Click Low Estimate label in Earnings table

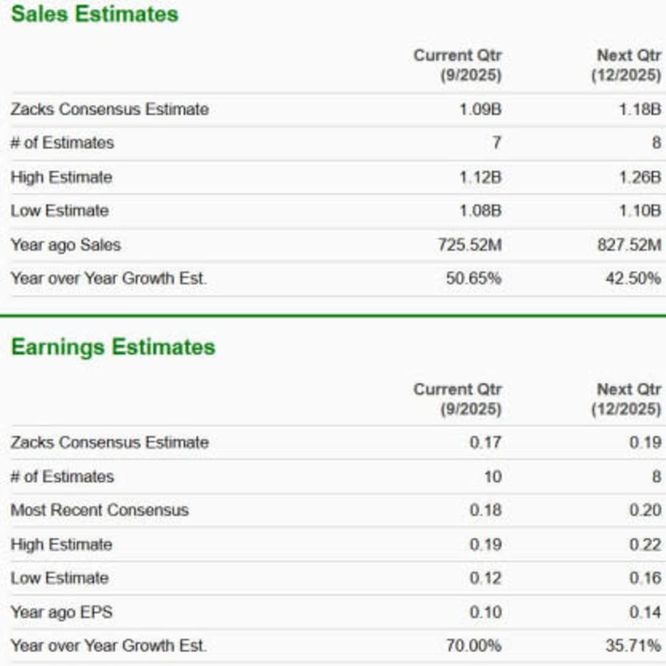tap(59, 578)
